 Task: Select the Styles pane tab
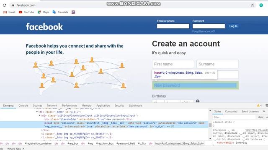tap(217, 111)
